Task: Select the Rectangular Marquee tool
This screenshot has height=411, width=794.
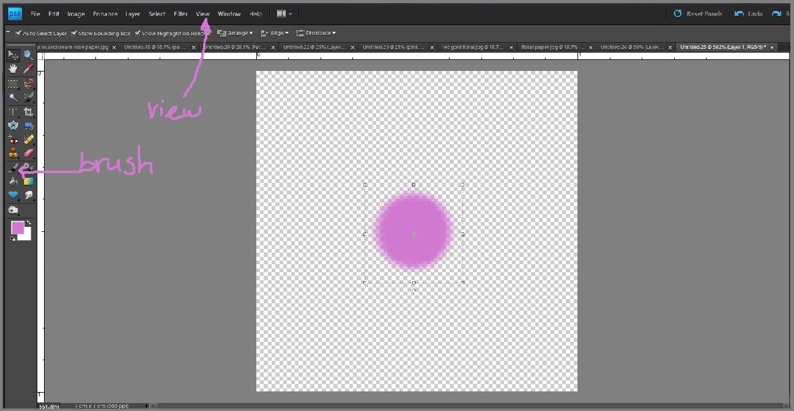Action: coord(13,83)
